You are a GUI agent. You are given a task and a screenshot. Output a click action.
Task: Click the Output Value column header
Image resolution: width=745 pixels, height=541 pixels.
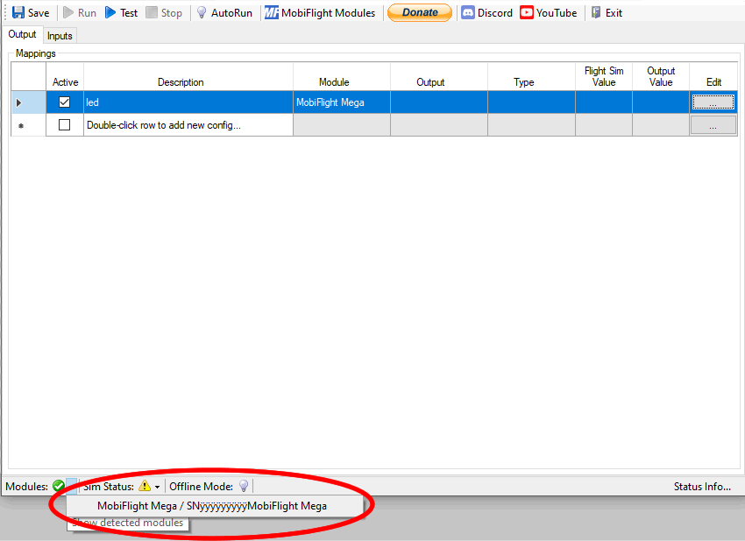(661, 76)
